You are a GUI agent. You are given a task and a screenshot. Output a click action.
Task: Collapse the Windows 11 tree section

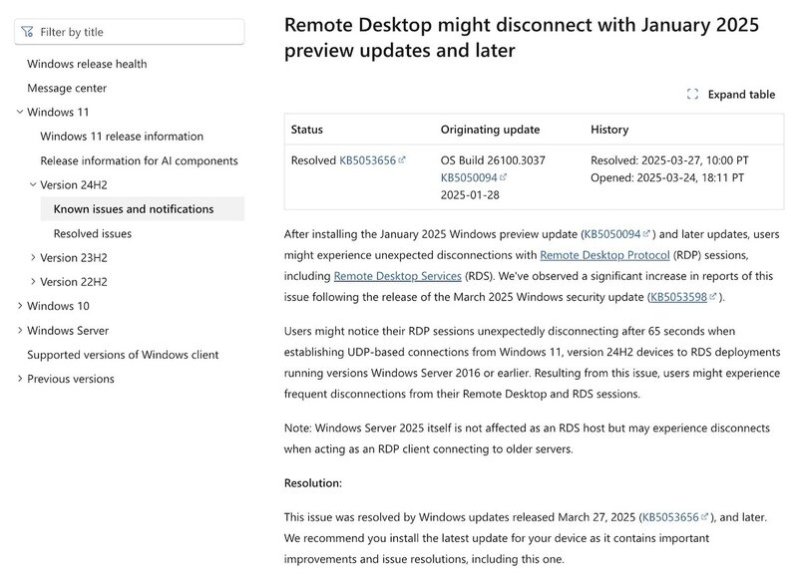(x=20, y=112)
